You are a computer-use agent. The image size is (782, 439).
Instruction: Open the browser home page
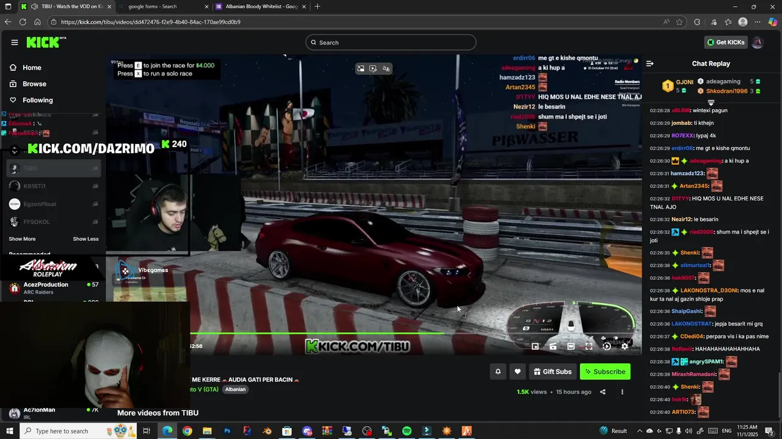click(37, 22)
